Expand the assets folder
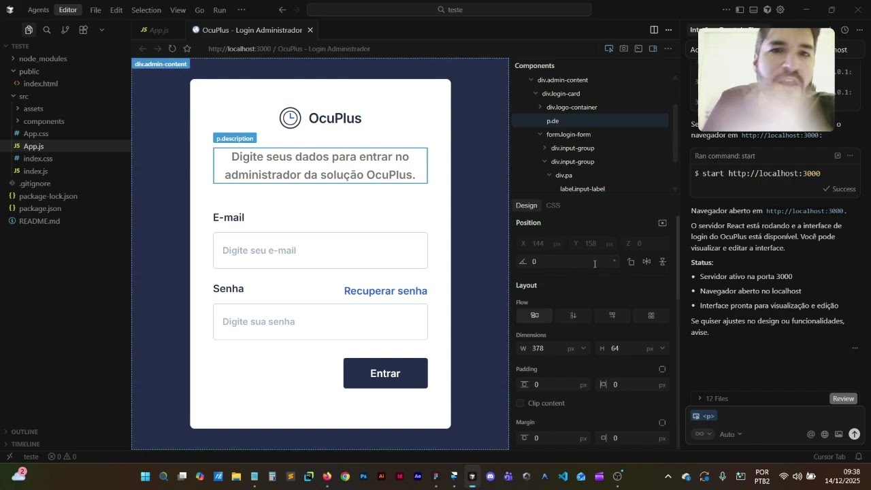The width and height of the screenshot is (871, 490). [33, 109]
